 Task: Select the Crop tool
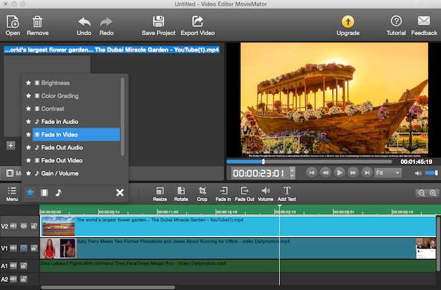[202, 194]
